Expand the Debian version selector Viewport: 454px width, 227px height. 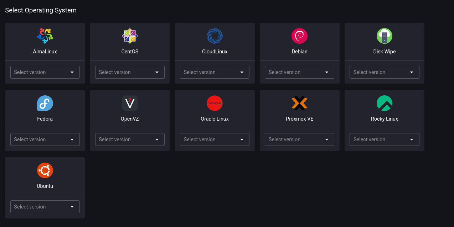click(x=299, y=72)
